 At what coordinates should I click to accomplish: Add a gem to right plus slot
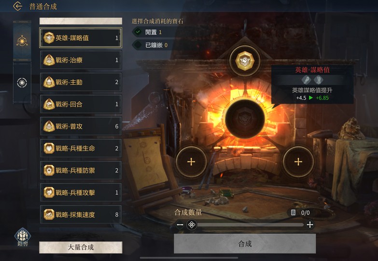pos(298,161)
